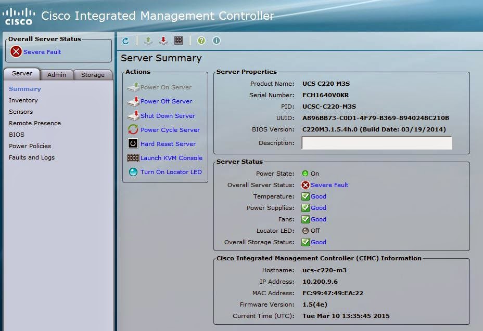Screen dimensions: 483x331
Task: Click the PID value UCSC-C220-M3S
Action: tap(329, 107)
